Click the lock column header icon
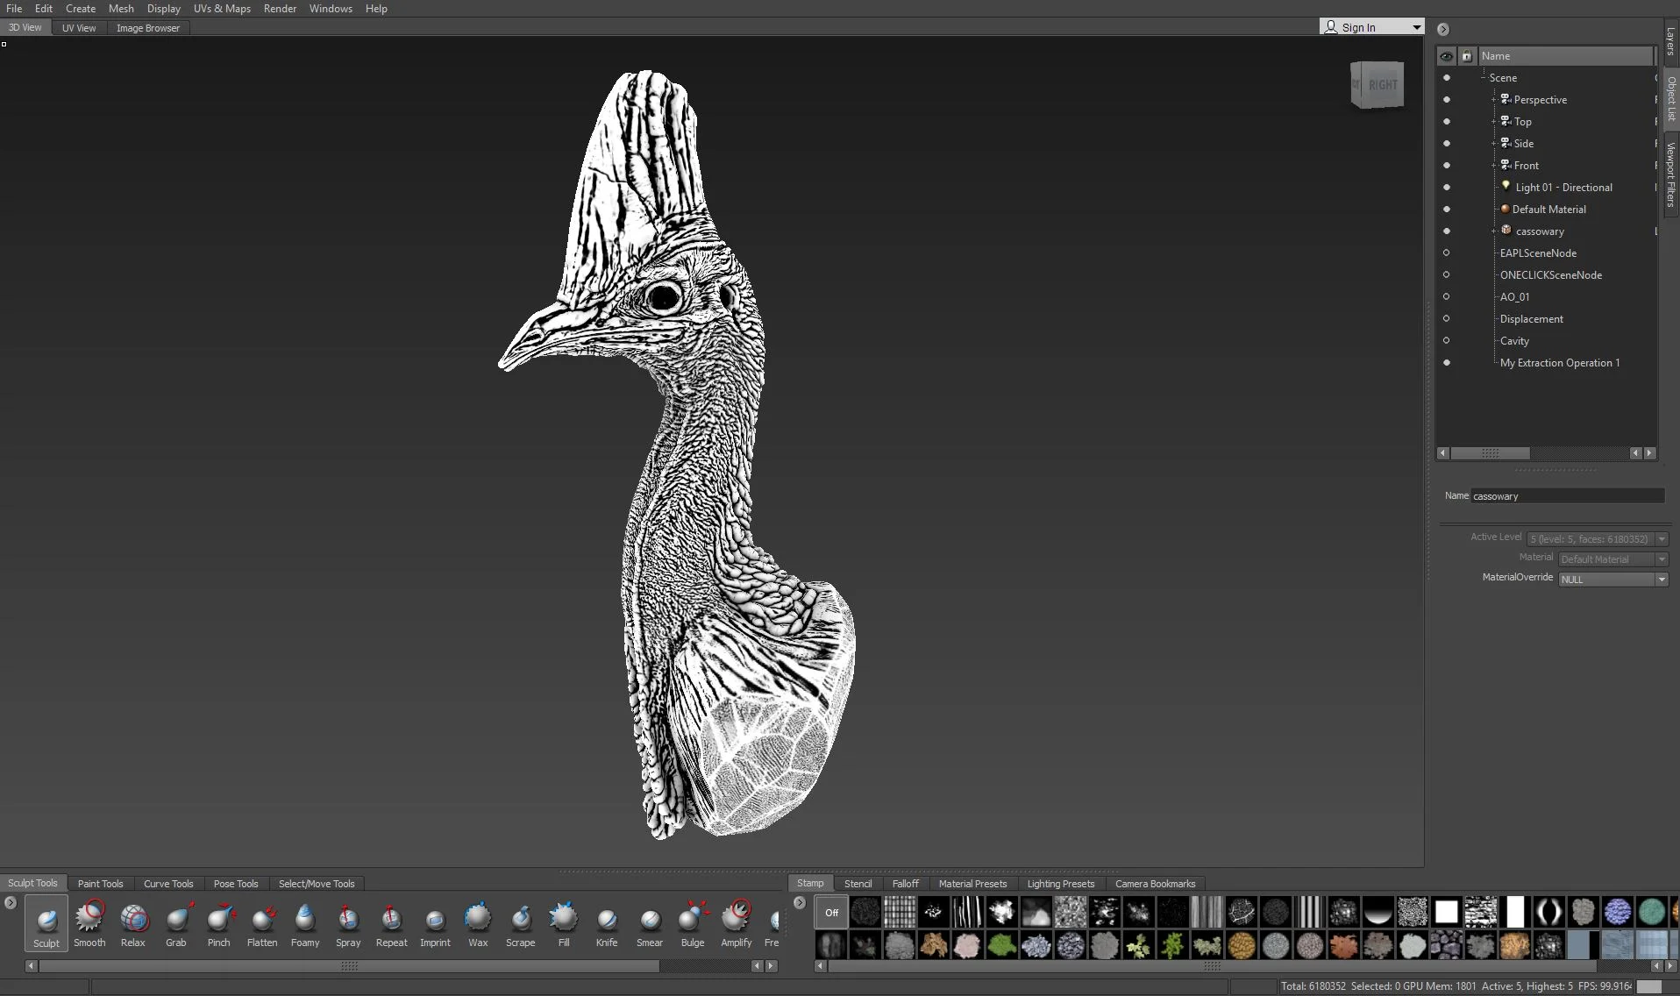Viewport: 1680px width, 996px height. click(x=1467, y=56)
